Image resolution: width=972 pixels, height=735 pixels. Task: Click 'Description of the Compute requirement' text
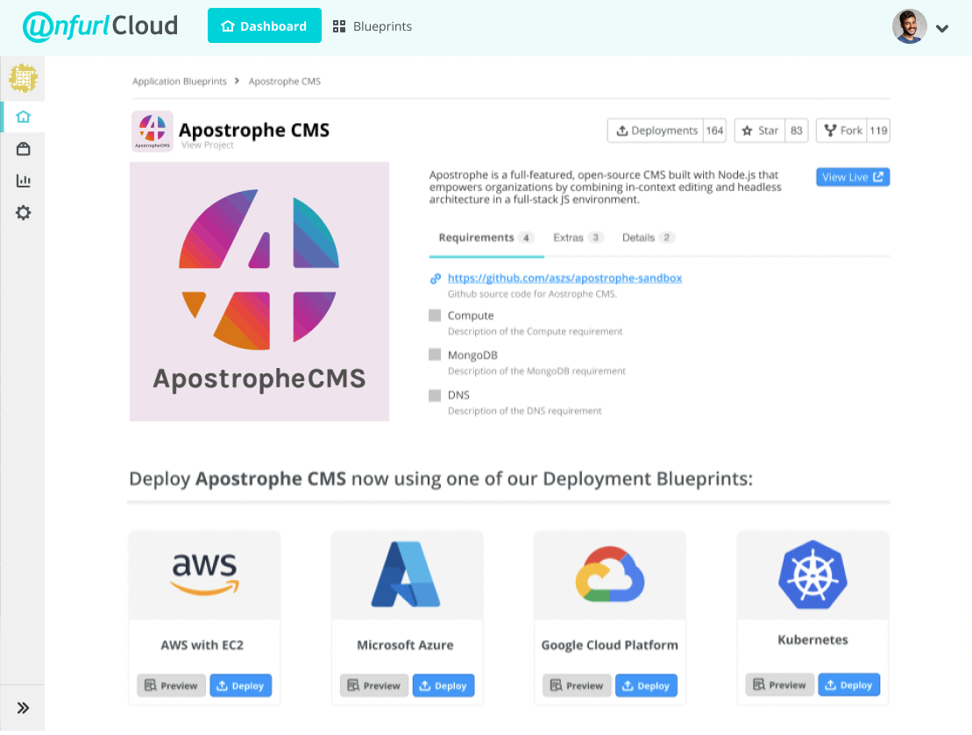click(x=535, y=331)
